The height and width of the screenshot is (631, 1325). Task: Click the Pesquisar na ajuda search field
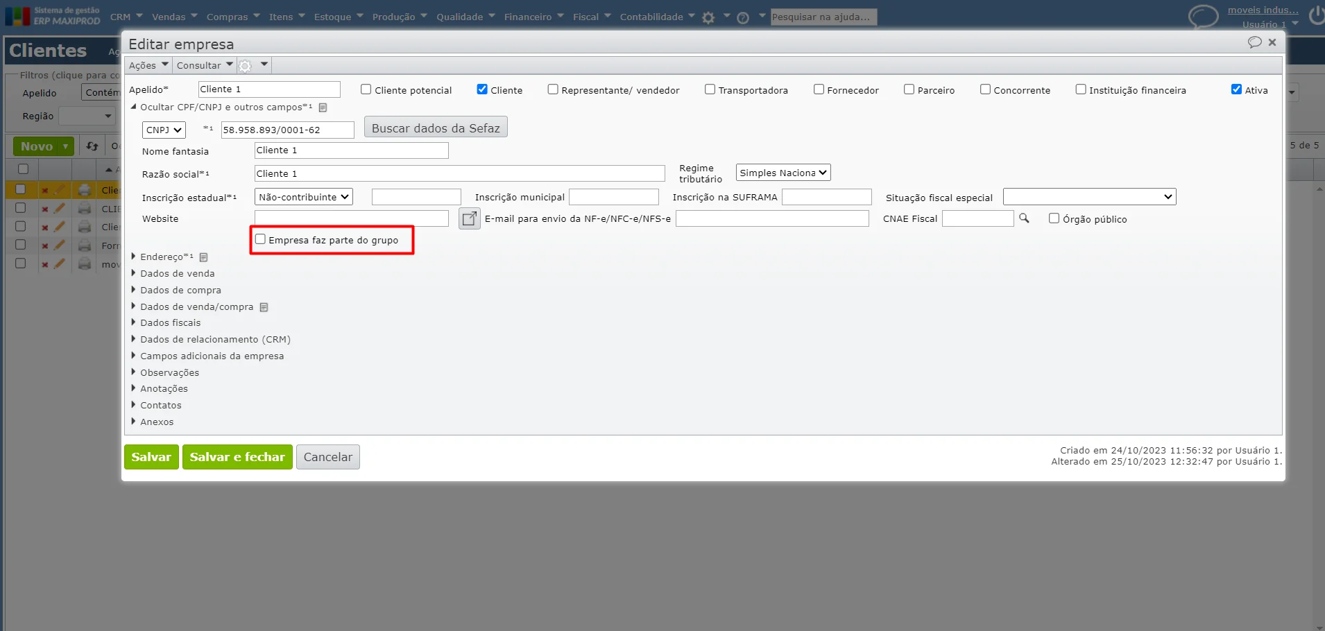click(823, 17)
